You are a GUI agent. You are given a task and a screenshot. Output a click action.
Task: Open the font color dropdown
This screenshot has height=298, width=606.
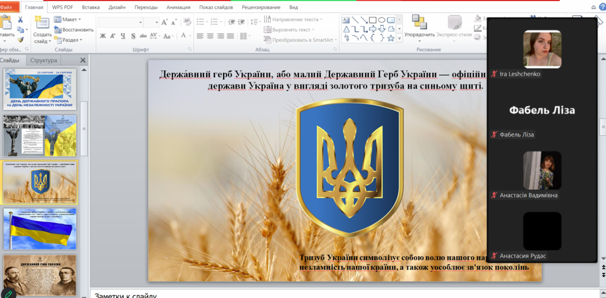point(186,36)
